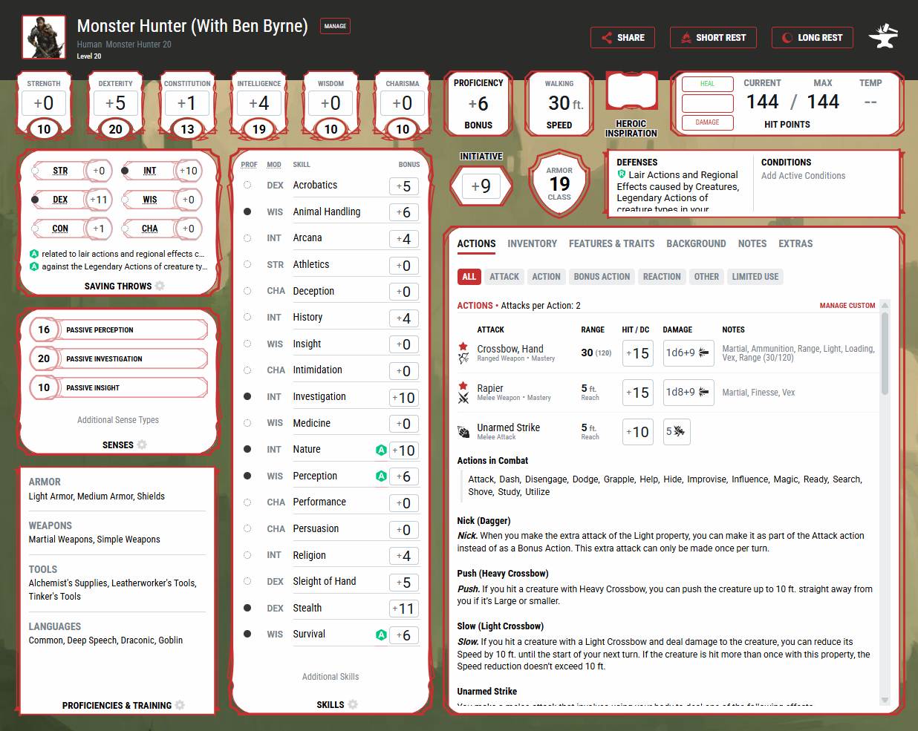Switch to the Inventory tab
The width and height of the screenshot is (918, 731).
532,243
